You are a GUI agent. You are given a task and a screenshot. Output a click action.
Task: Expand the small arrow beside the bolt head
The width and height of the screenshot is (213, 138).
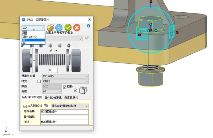(x=34, y=61)
